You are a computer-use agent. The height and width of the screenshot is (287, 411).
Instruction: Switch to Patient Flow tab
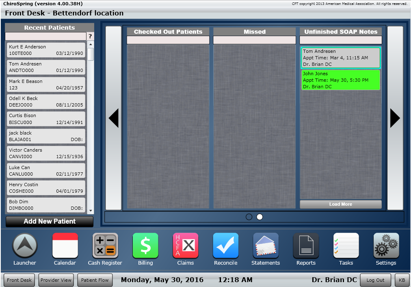pos(95,280)
